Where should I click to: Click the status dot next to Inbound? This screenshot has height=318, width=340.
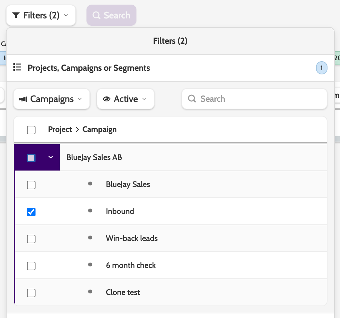tap(90, 211)
